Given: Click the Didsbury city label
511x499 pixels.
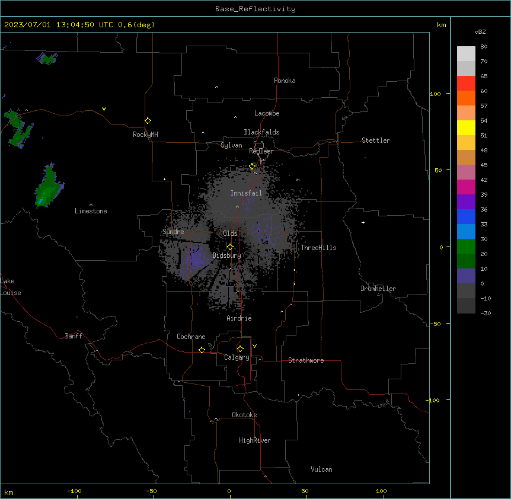Looking at the screenshot, I should pyautogui.click(x=226, y=255).
